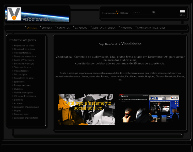Screen dimensions: 193x152
Task: Open LAMPADAS P/ PROJETORES menu item
Action: click(151, 28)
